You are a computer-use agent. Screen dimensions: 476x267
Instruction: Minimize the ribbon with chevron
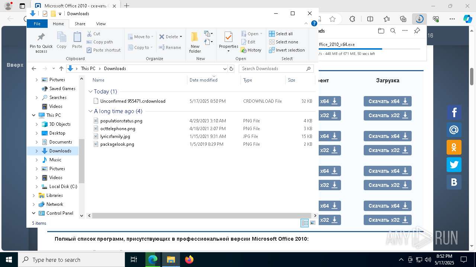(306, 23)
